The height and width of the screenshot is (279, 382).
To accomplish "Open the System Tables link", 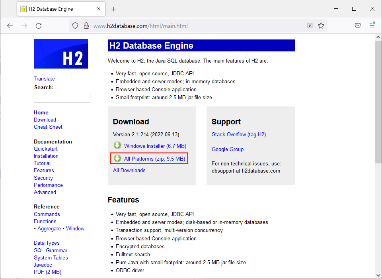I will click(x=51, y=257).
